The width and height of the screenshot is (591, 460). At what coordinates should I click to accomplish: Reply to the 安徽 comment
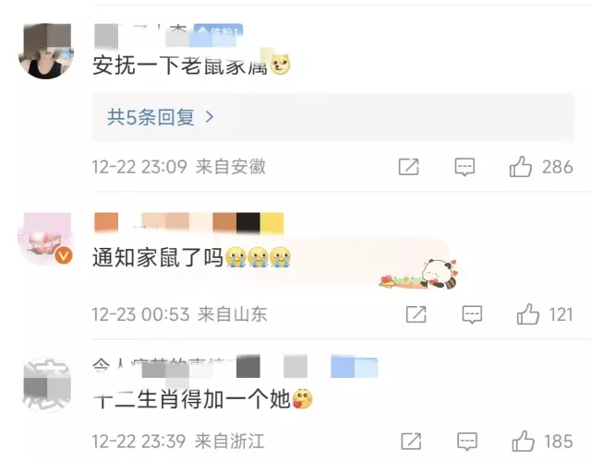point(464,167)
